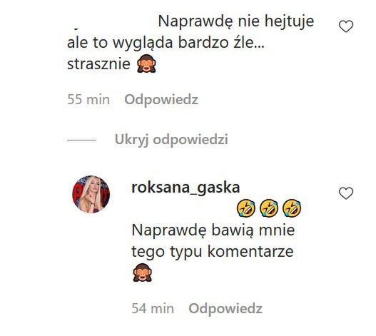Click the "Naprawdę nie hejtuje" text

(236, 22)
